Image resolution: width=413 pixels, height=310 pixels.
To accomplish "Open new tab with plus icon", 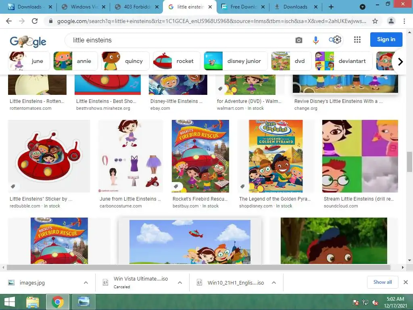I will click(331, 7).
